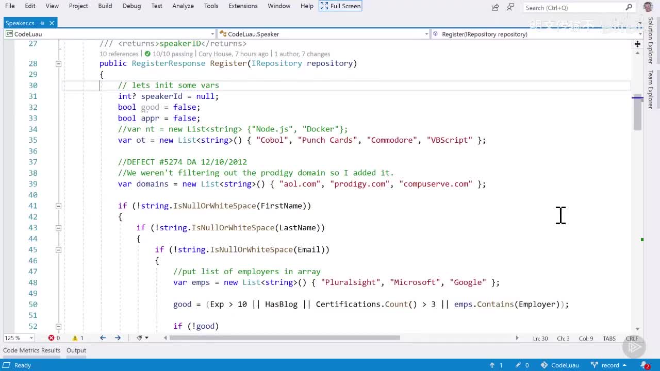
Task: Open the user account avatar
Action: (648, 7)
